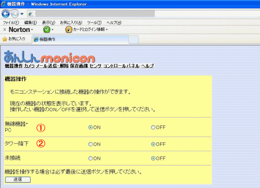Click the address bar page icon

coord(31,14)
